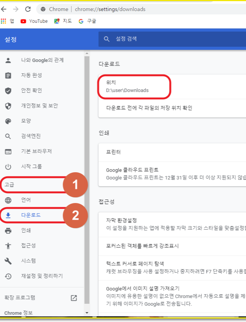Click the wrench icon for 시스템

tap(8, 261)
